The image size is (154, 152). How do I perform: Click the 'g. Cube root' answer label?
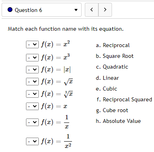point(112,111)
